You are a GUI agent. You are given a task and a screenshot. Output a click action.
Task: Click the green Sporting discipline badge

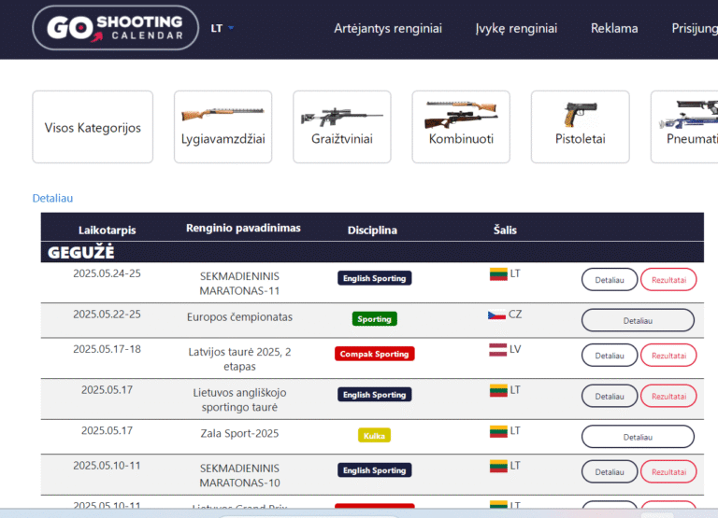tap(374, 319)
